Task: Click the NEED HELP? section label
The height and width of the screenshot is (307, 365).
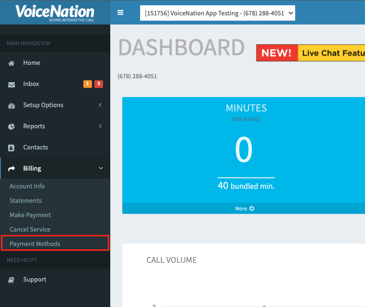Action: click(x=22, y=260)
